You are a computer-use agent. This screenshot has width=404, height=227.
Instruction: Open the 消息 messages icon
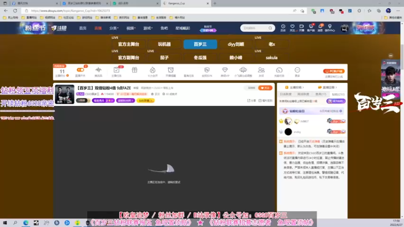(x=320, y=27)
